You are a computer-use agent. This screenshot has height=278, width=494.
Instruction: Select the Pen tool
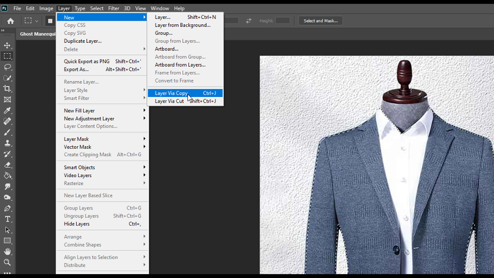pyautogui.click(x=7, y=208)
